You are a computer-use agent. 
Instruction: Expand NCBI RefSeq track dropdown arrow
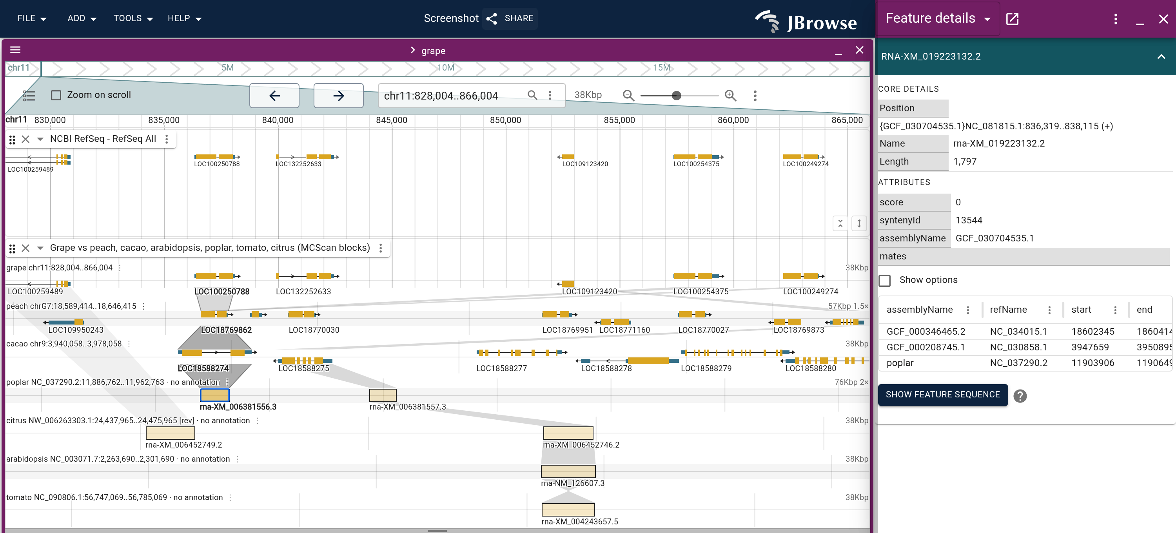[40, 139]
